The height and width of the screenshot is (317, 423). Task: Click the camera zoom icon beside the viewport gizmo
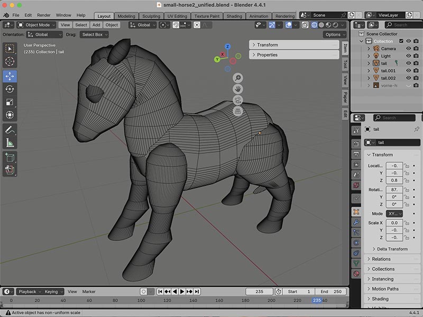point(238,78)
